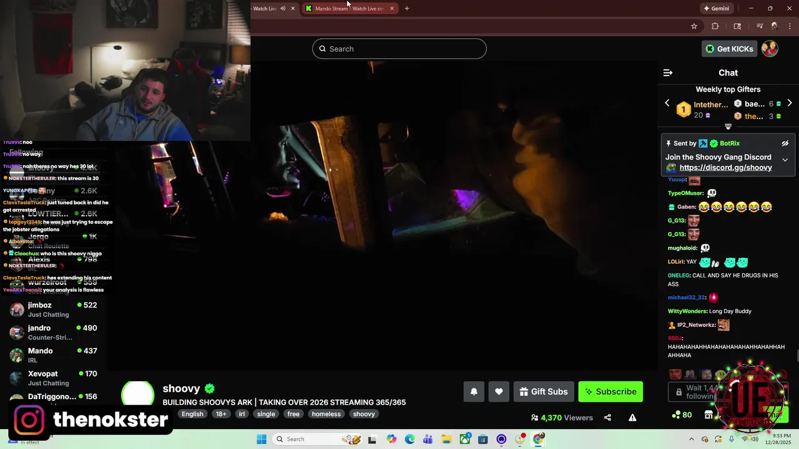The height and width of the screenshot is (449, 799).
Task: Open Microsoft Teams from the taskbar
Action: click(x=428, y=440)
